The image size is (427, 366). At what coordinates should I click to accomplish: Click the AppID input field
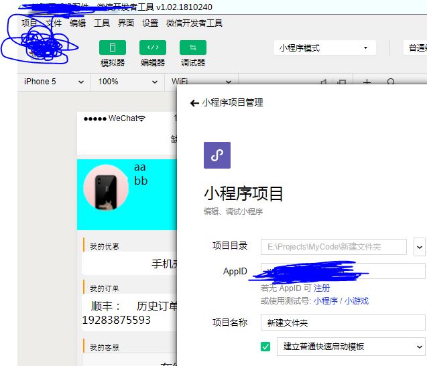(343, 271)
